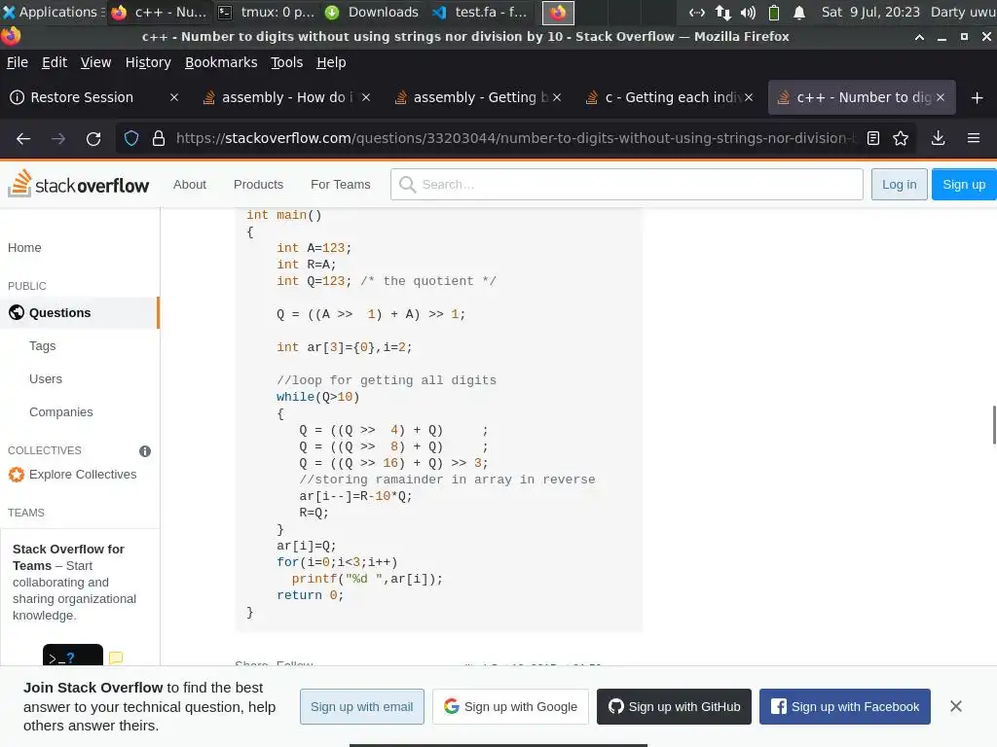View the site security padlock info
The image size is (997, 747).
pyautogui.click(x=159, y=138)
